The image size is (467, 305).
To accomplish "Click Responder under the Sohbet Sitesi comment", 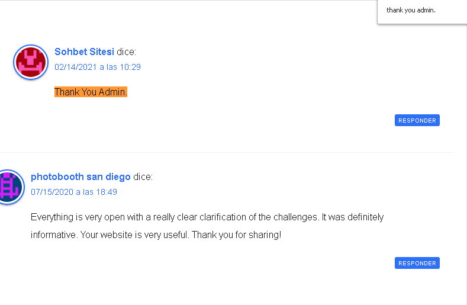I will click(x=417, y=120).
